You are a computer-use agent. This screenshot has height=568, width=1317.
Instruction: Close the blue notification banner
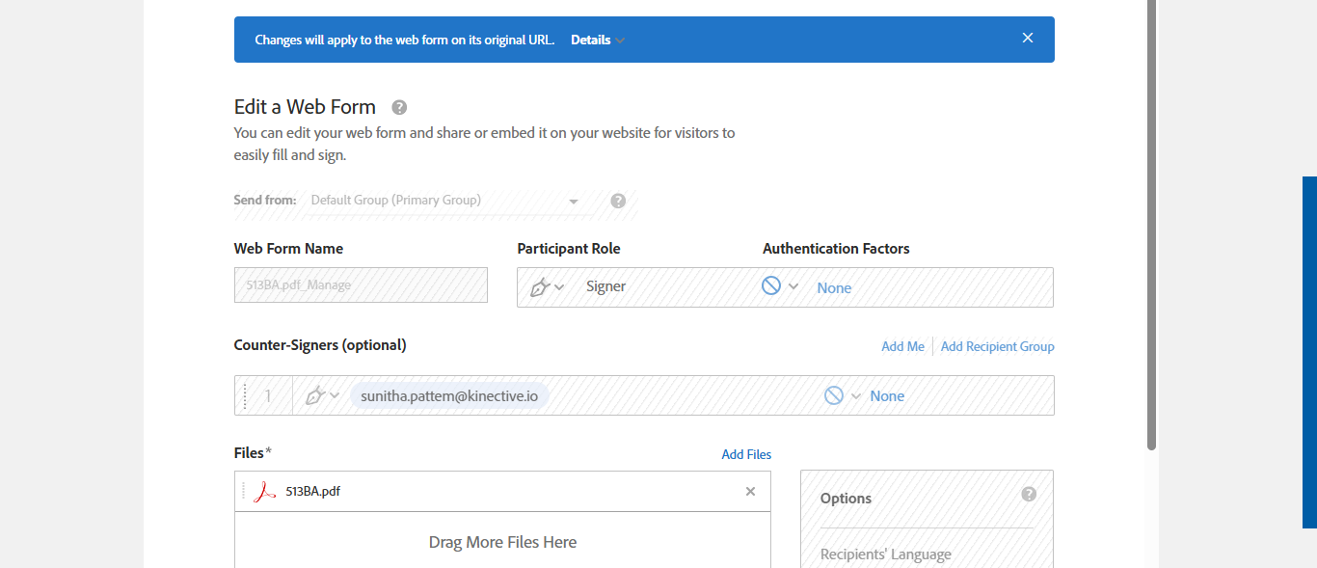pyautogui.click(x=1028, y=39)
